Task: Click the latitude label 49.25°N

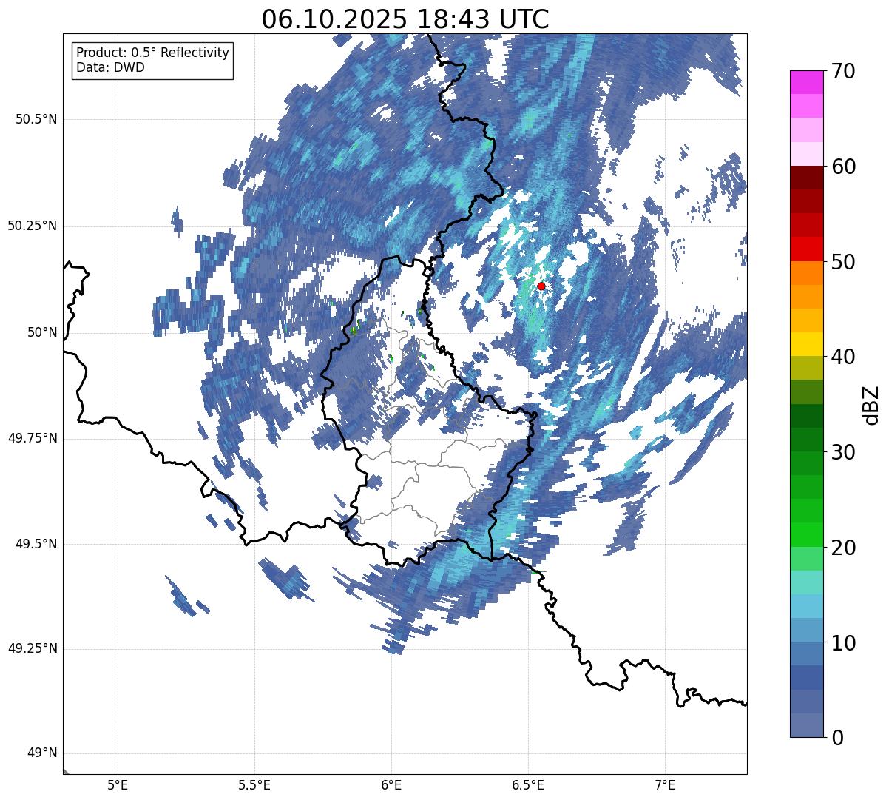Action: [33, 649]
